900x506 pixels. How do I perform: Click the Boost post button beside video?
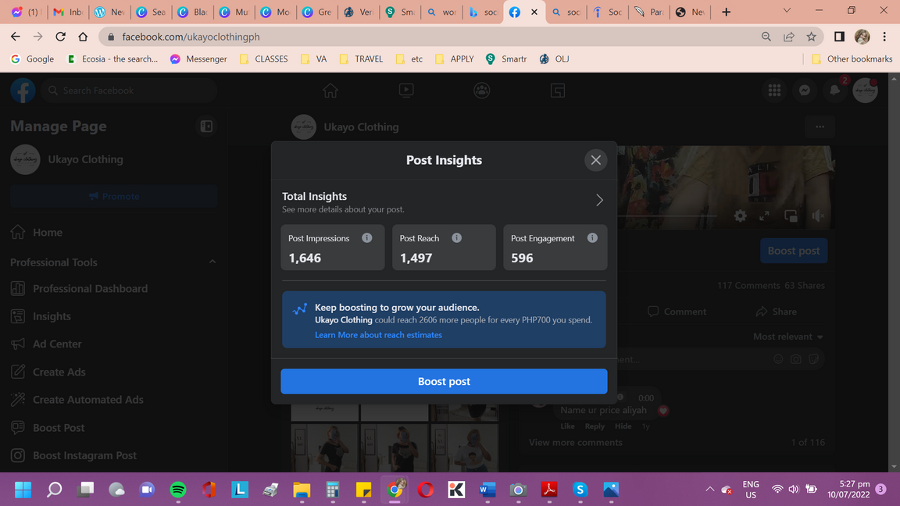pyautogui.click(x=794, y=251)
